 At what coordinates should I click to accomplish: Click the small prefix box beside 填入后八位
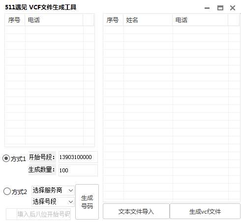point(11,214)
